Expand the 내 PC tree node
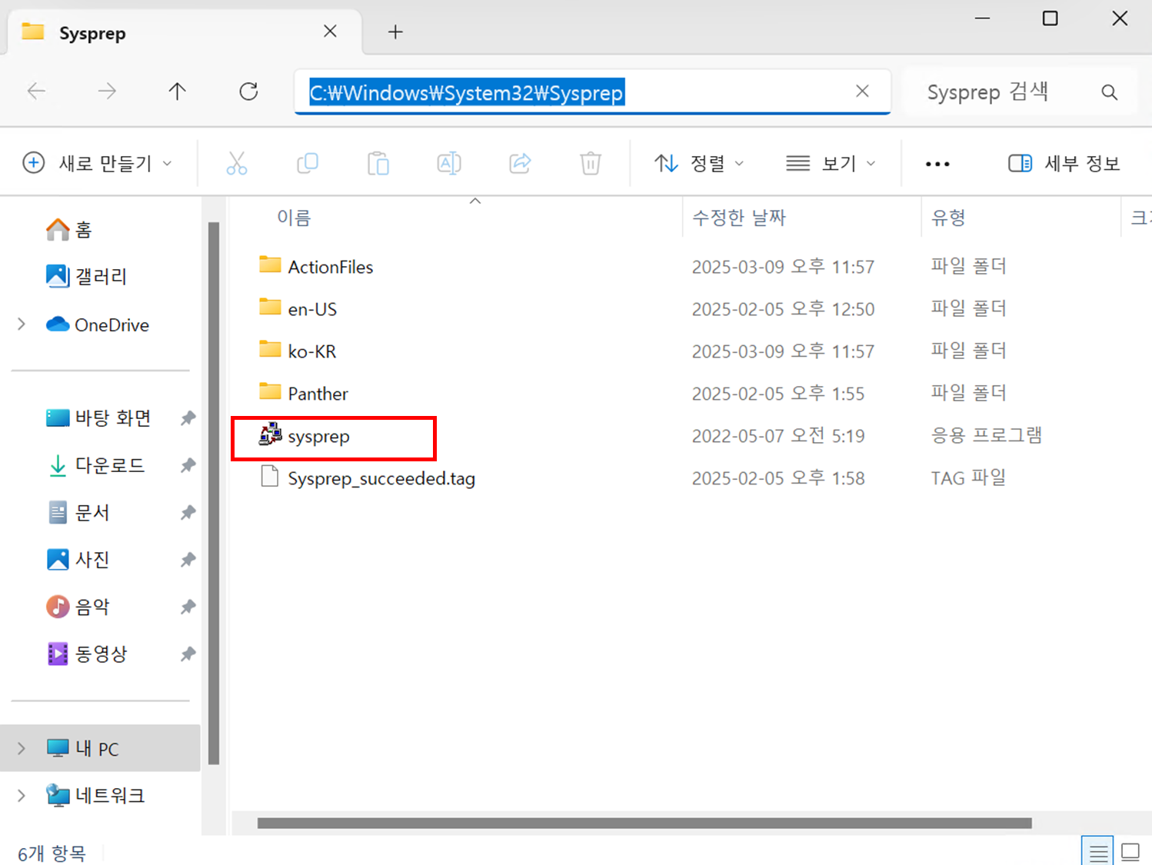Image resolution: width=1152 pixels, height=865 pixels. (x=22, y=748)
